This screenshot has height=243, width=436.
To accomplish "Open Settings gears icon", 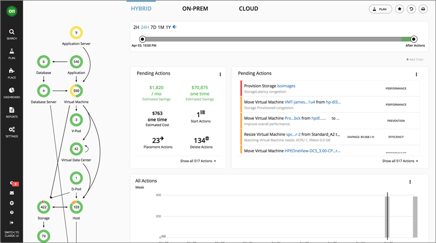I will (x=12, y=132).
